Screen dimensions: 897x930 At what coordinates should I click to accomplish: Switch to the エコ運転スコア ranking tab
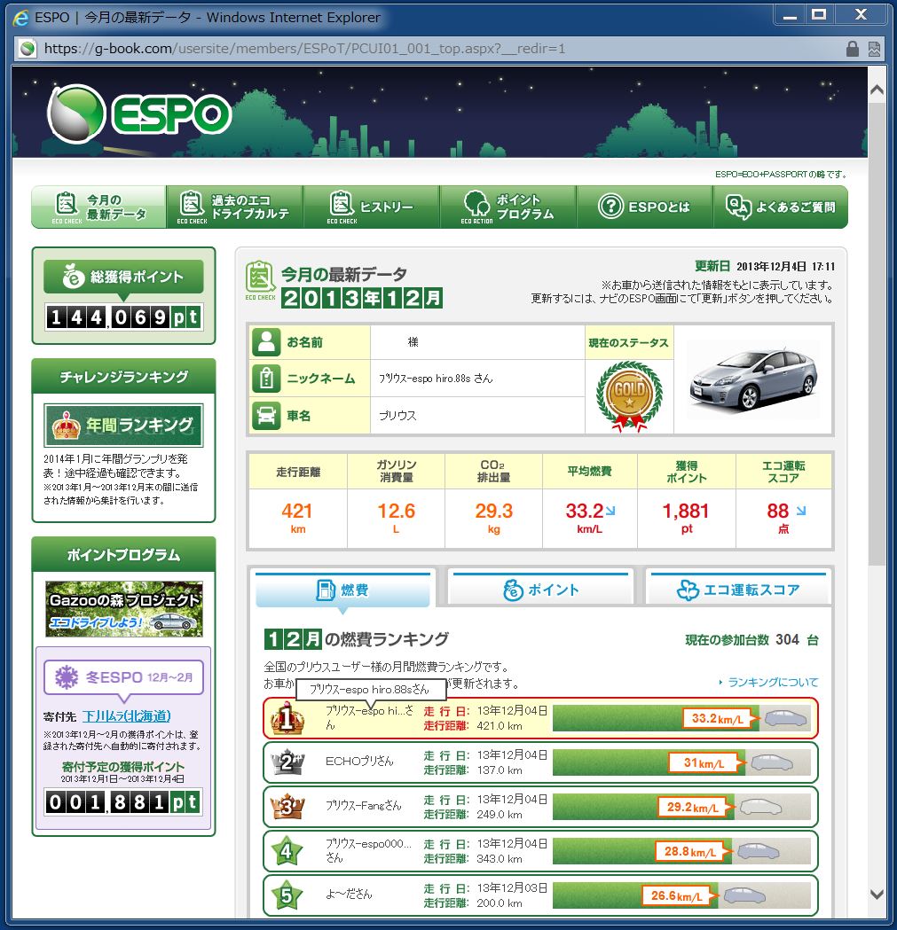[738, 590]
